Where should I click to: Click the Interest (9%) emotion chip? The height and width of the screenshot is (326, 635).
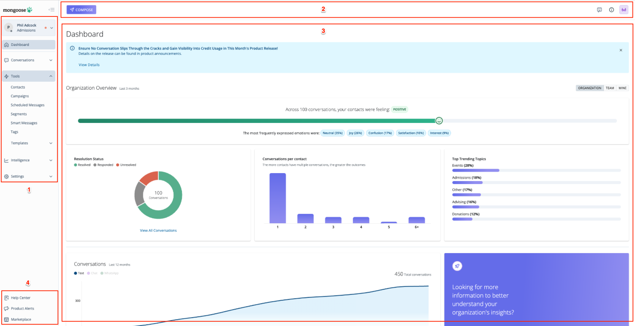pos(440,133)
